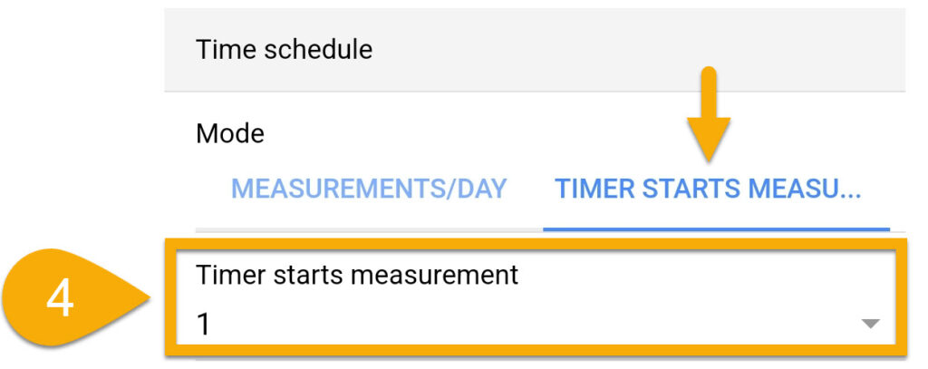Click the shaft of the orange arrow
This screenshot has width=928, height=369.
tap(709, 93)
